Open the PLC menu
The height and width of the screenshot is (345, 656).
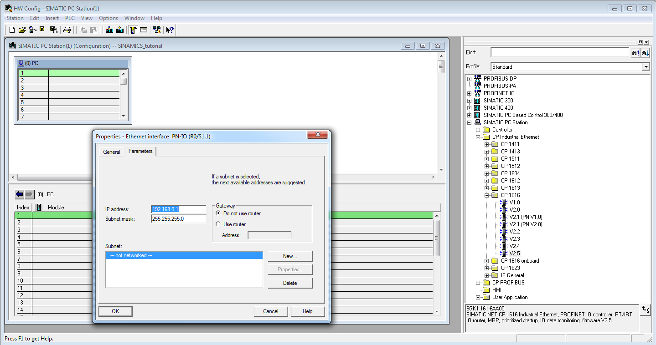pyautogui.click(x=70, y=18)
